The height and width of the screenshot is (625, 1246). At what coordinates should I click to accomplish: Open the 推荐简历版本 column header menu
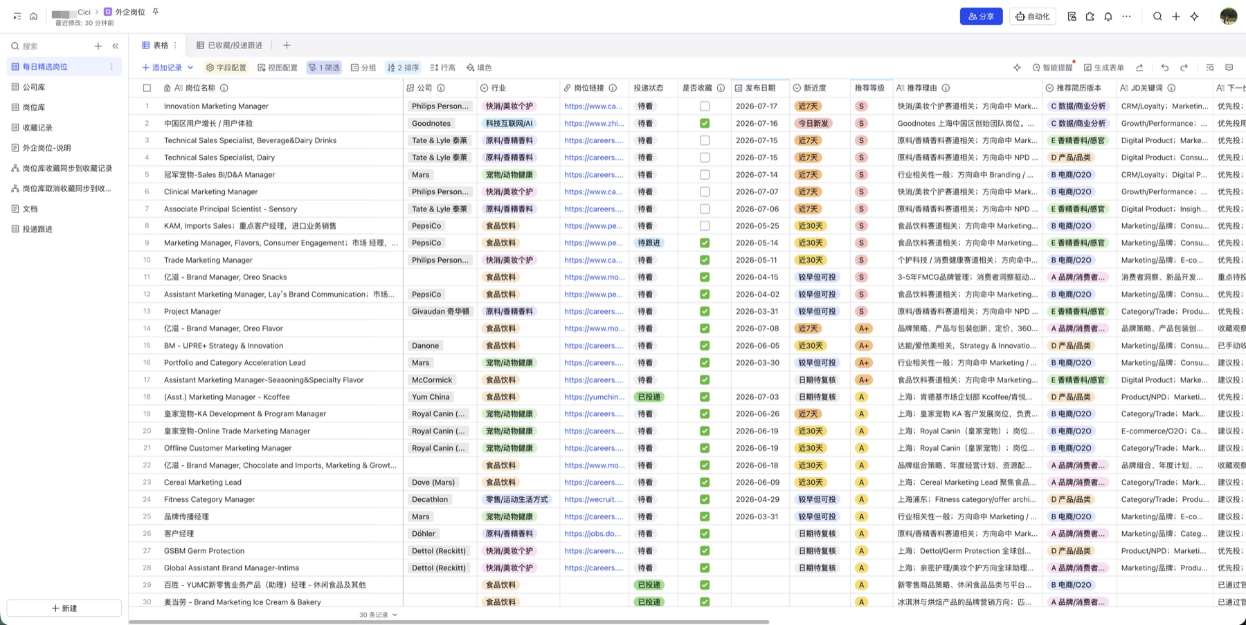(1079, 88)
